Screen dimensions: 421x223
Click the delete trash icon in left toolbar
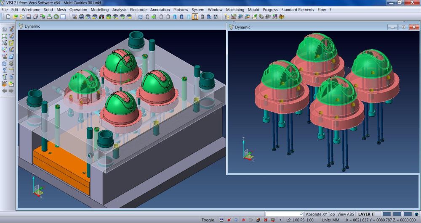tap(5, 77)
